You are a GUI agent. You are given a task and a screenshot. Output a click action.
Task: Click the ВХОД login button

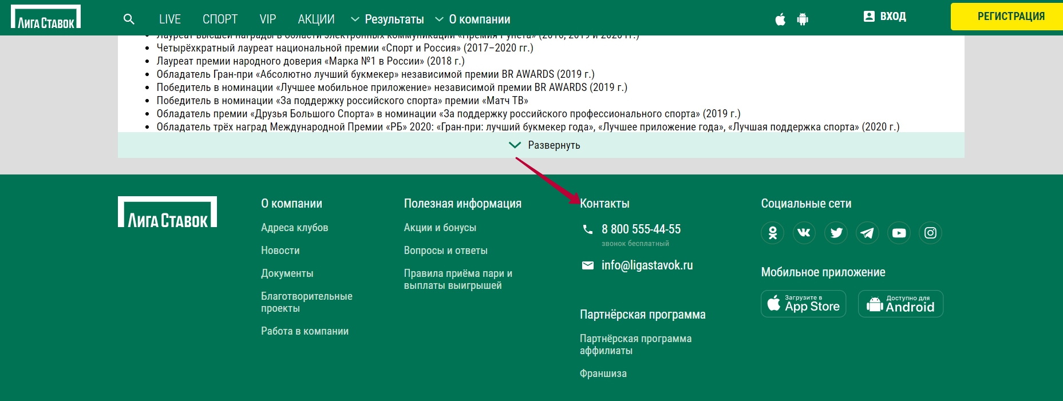[x=885, y=17]
